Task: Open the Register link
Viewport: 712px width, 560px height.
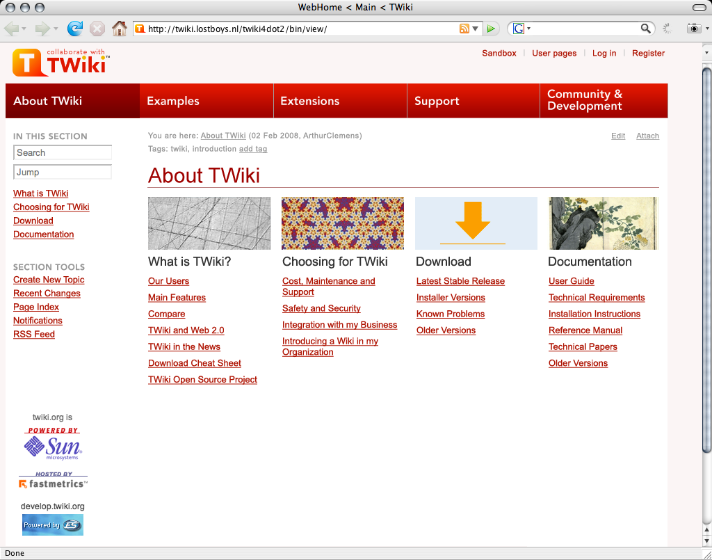Action: click(648, 53)
